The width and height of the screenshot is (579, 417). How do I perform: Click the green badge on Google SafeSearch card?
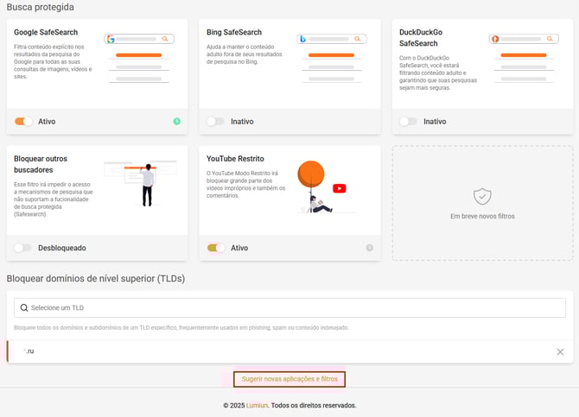[x=176, y=122]
